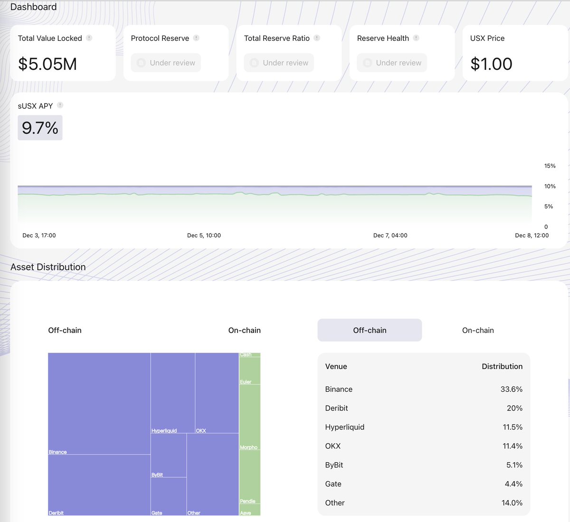Select the green Euler block in the treemap
This screenshot has width=570, height=522.
point(250,370)
